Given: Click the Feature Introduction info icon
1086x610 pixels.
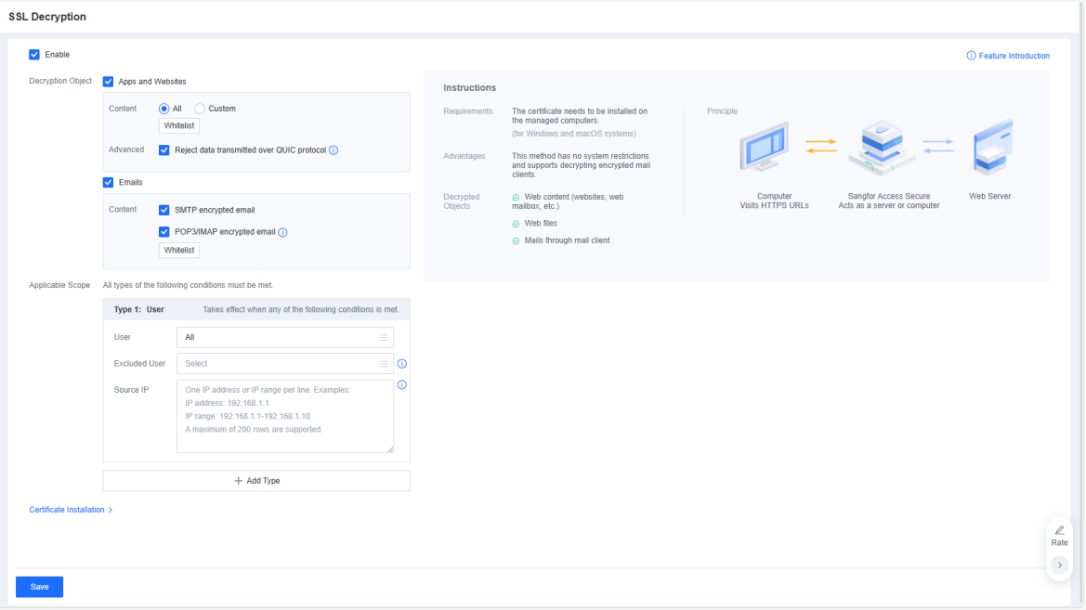Looking at the screenshot, I should click(971, 56).
